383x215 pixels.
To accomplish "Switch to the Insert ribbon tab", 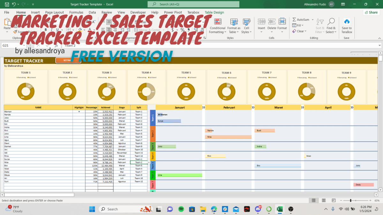I will coord(35,12).
